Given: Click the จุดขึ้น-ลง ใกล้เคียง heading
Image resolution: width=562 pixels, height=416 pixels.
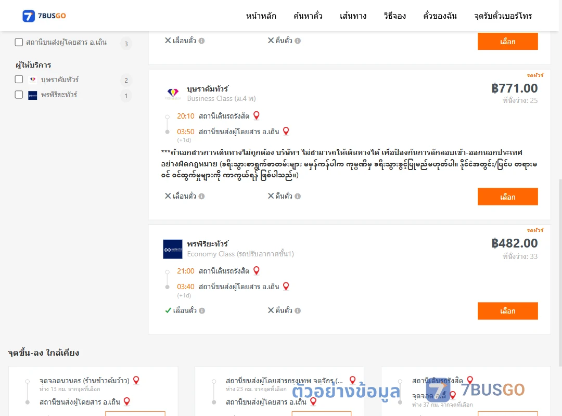Looking at the screenshot, I should (44, 353).
